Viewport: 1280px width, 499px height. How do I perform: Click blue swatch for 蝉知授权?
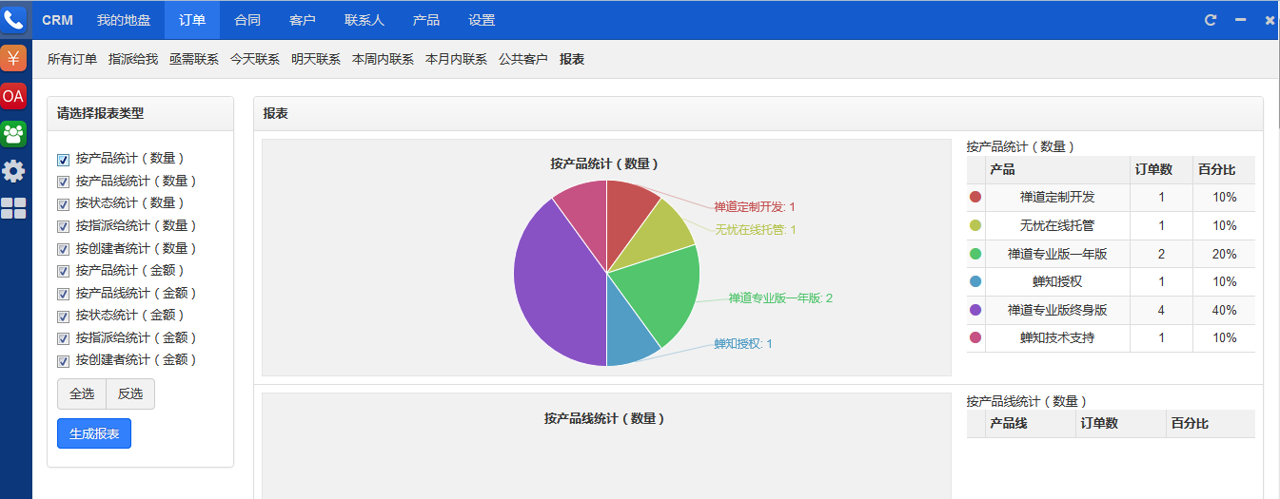pos(975,281)
